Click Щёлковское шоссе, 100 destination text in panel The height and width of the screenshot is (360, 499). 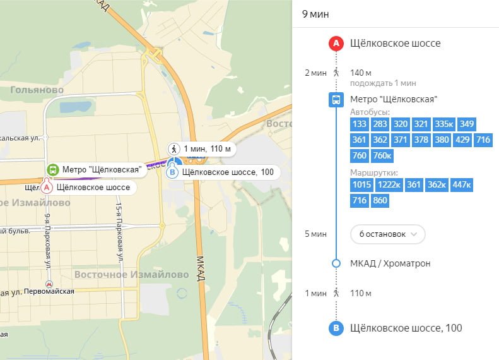pos(406,328)
